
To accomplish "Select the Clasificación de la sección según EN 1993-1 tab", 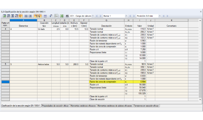I will pyautogui.click(x=21, y=106).
